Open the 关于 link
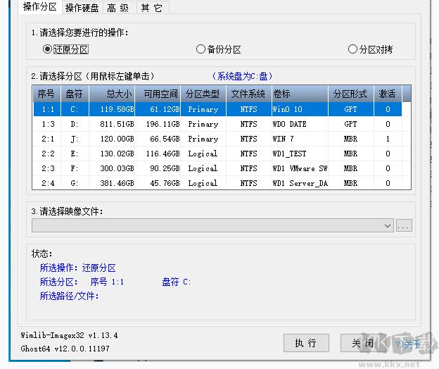Screen dimensions: 439x369 (x=407, y=344)
